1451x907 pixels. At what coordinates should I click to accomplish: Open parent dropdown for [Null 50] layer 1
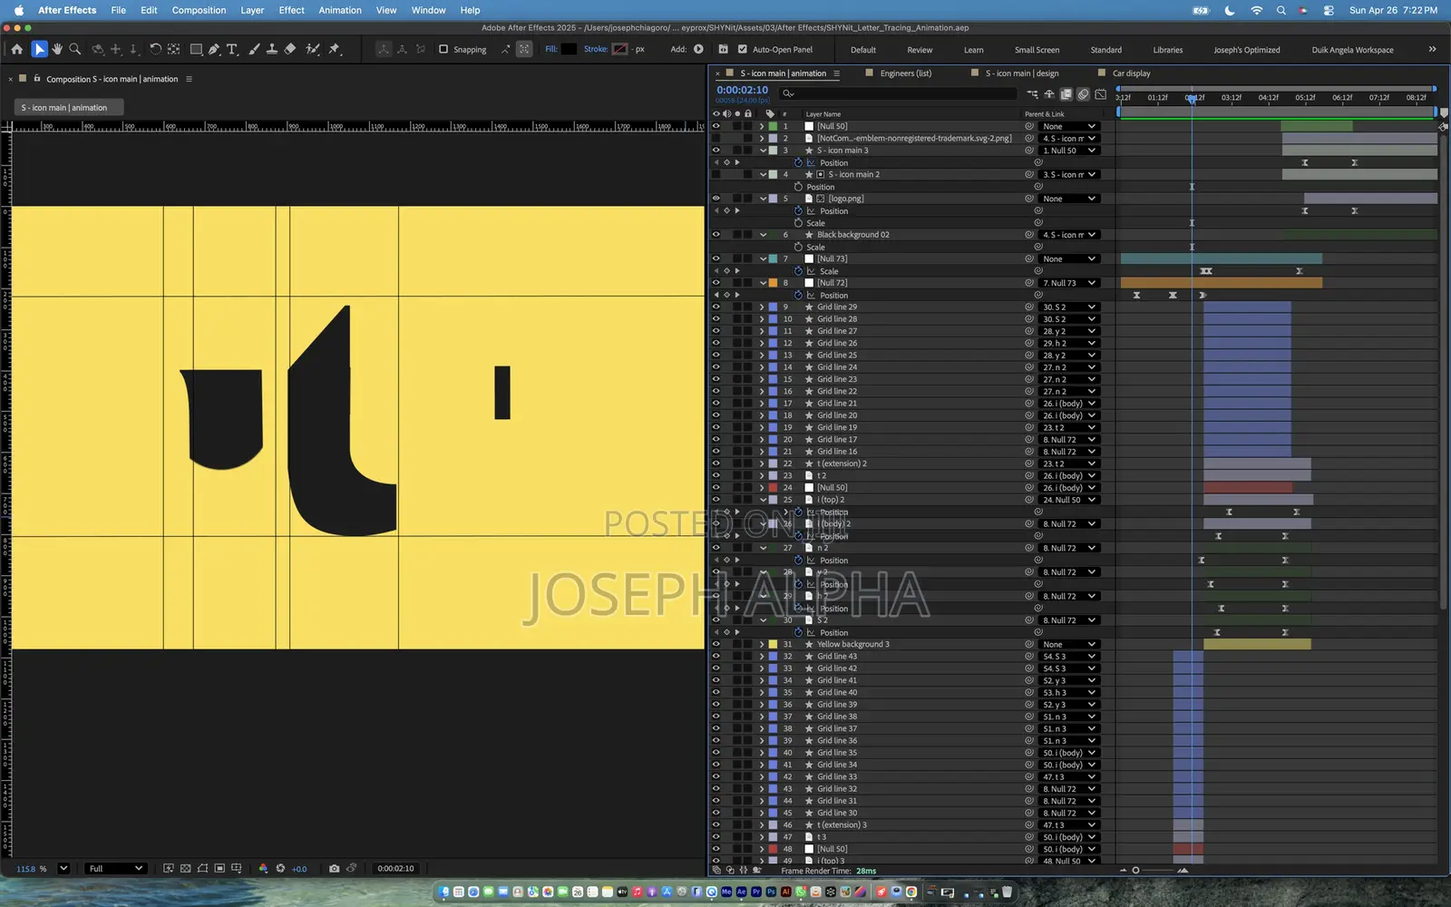coord(1069,126)
